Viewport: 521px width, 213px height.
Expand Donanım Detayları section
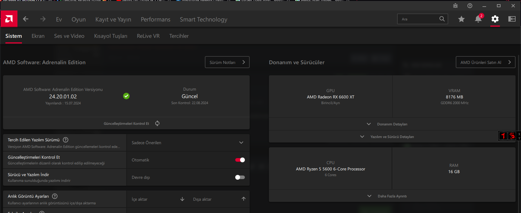(392, 124)
